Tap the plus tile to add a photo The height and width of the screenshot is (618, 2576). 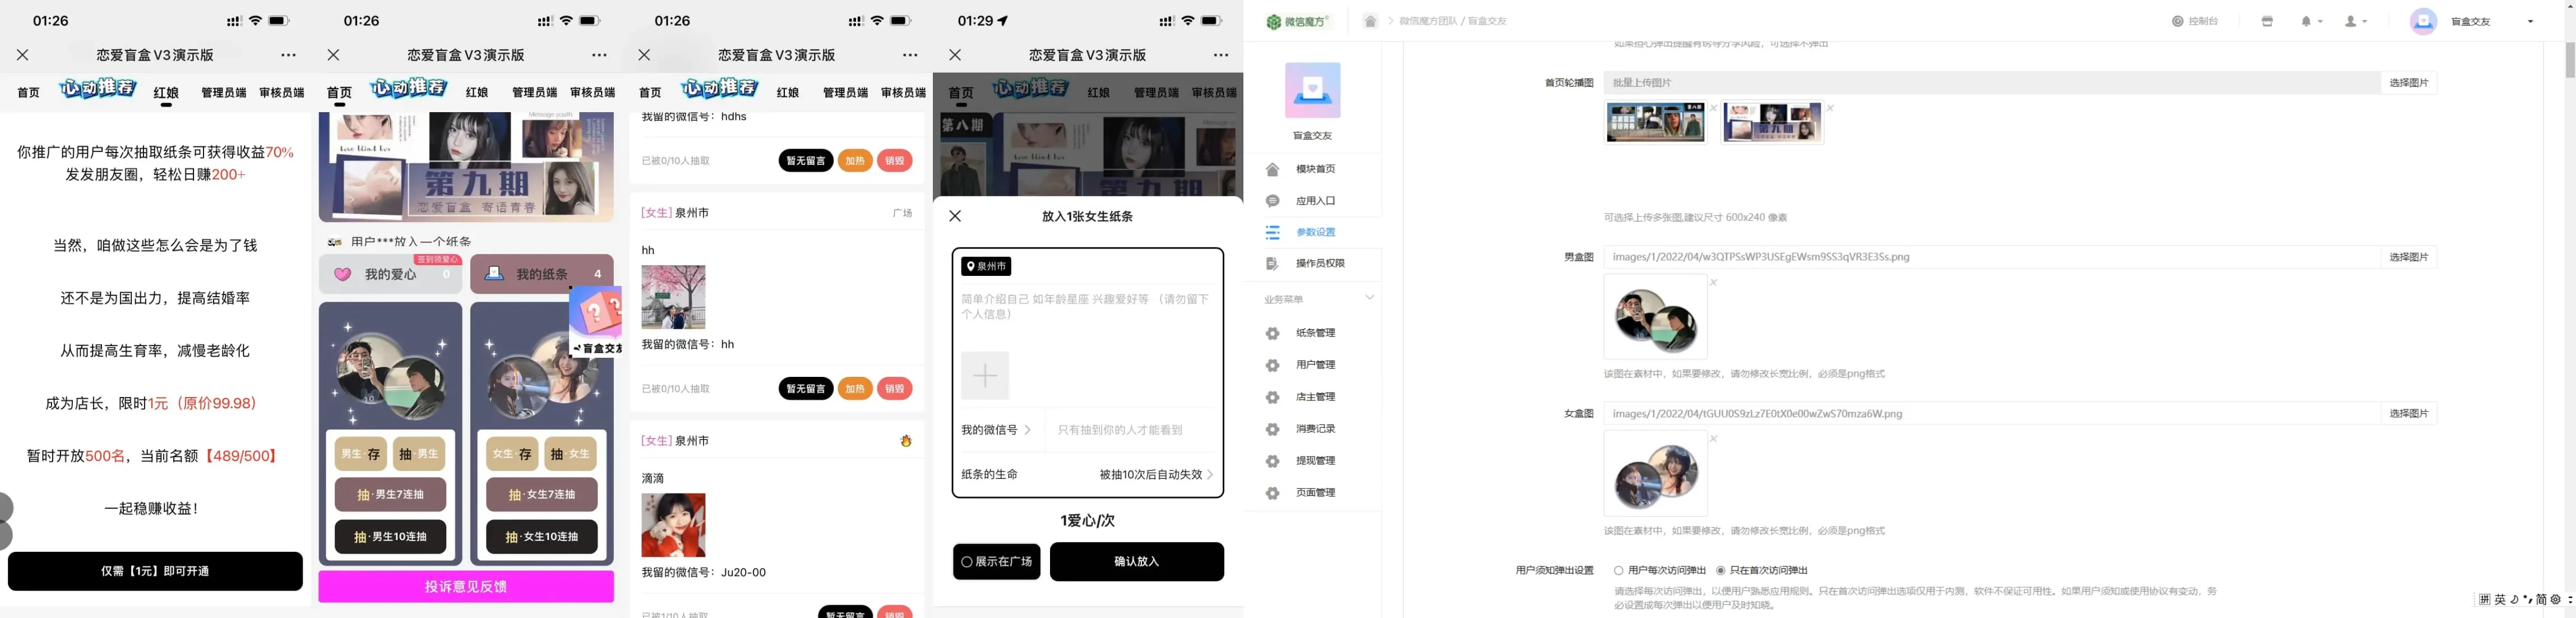click(x=985, y=376)
